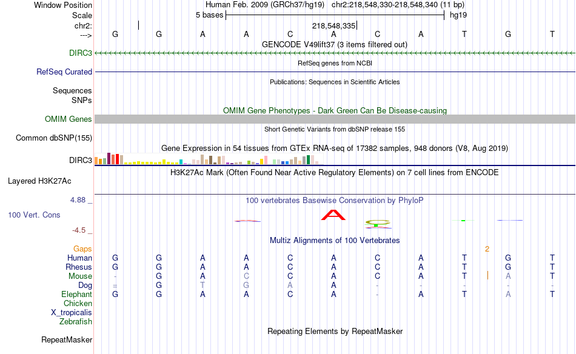Click the dark green bar in the GTEx chart

click(x=308, y=160)
